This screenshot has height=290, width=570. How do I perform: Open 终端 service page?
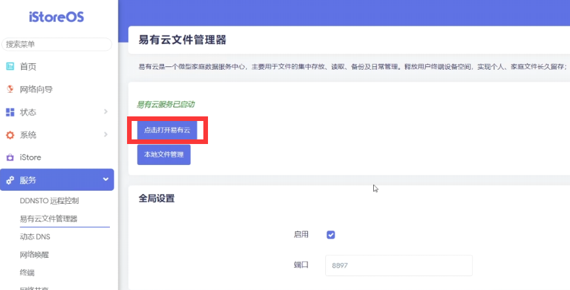[x=27, y=272]
